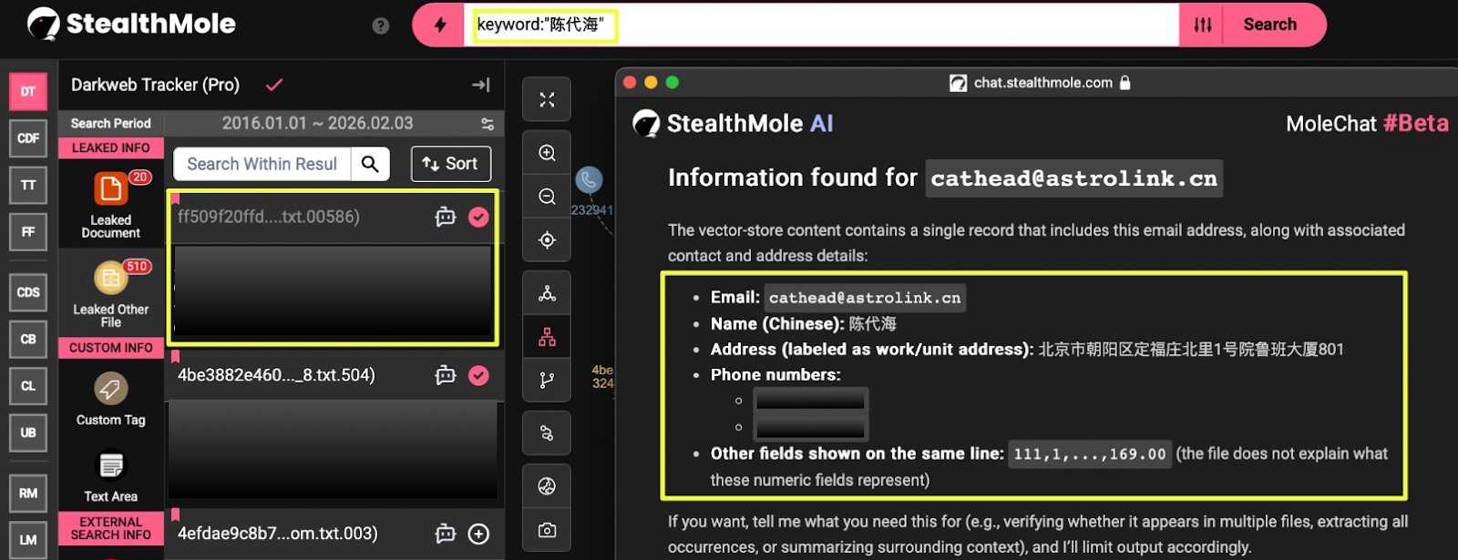The width and height of the screenshot is (1458, 560).
Task: Select the hierarchy tree layout icon
Action: (x=547, y=337)
